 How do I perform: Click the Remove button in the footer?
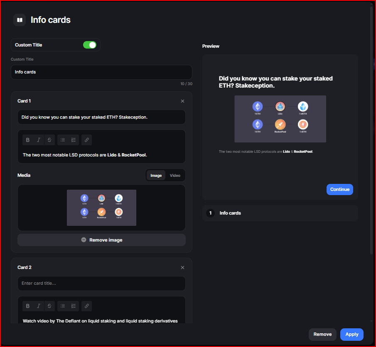tap(322, 335)
